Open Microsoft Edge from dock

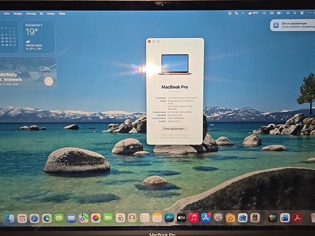47,218
